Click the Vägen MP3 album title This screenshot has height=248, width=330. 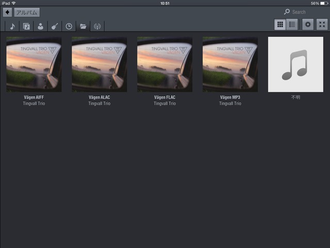(x=230, y=97)
